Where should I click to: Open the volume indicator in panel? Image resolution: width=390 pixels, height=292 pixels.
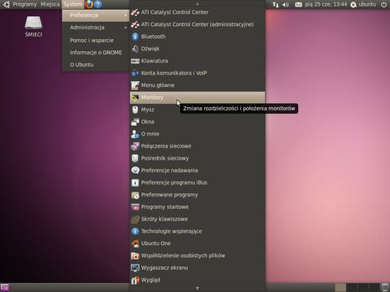click(285, 4)
